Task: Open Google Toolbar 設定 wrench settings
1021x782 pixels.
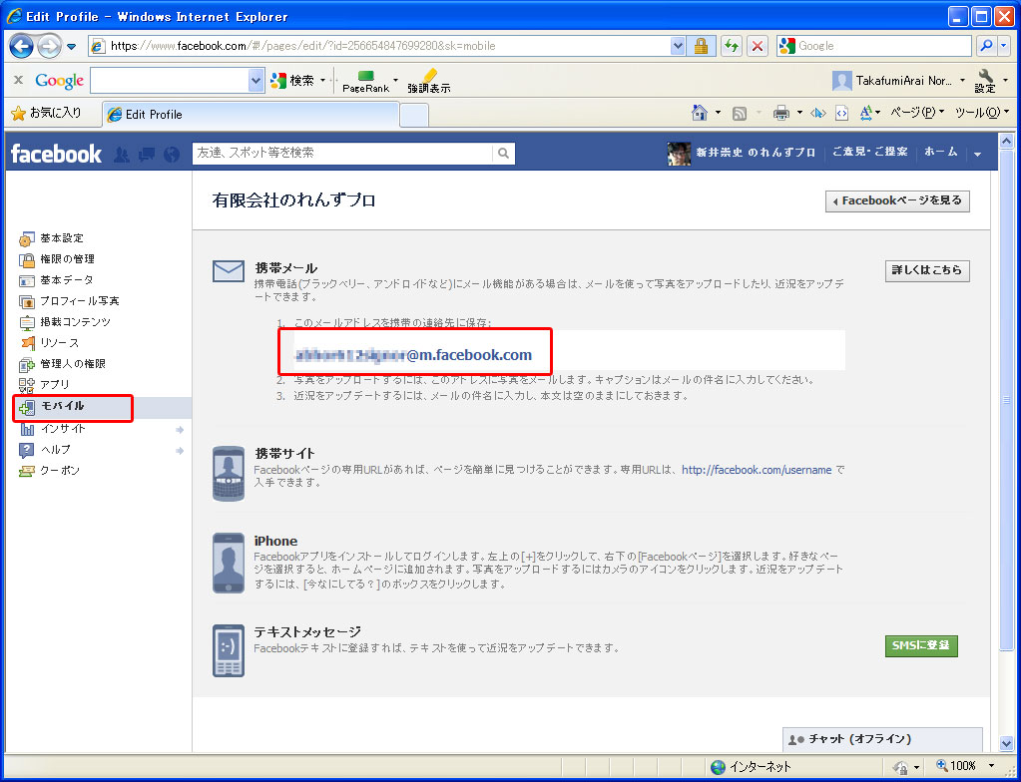Action: click(985, 81)
